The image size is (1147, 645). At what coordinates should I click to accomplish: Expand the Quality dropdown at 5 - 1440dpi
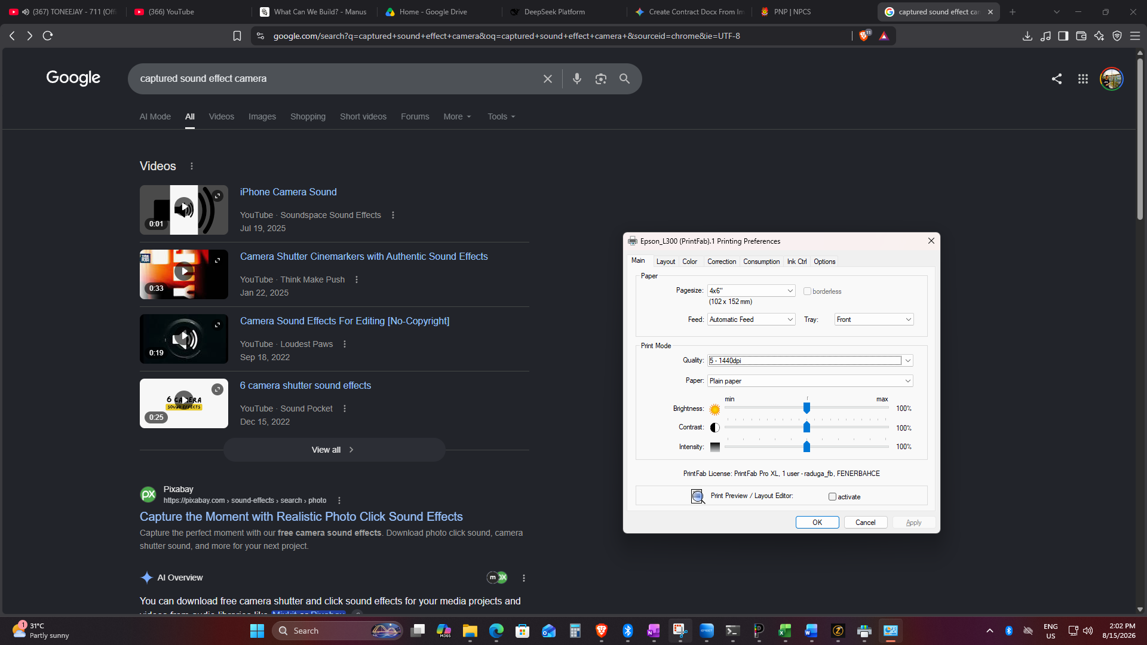coord(811,360)
